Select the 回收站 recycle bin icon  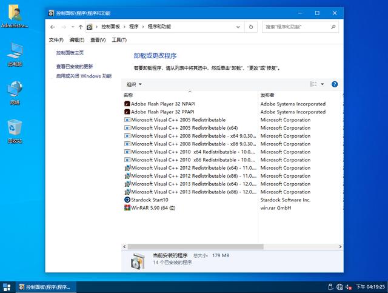click(15, 127)
